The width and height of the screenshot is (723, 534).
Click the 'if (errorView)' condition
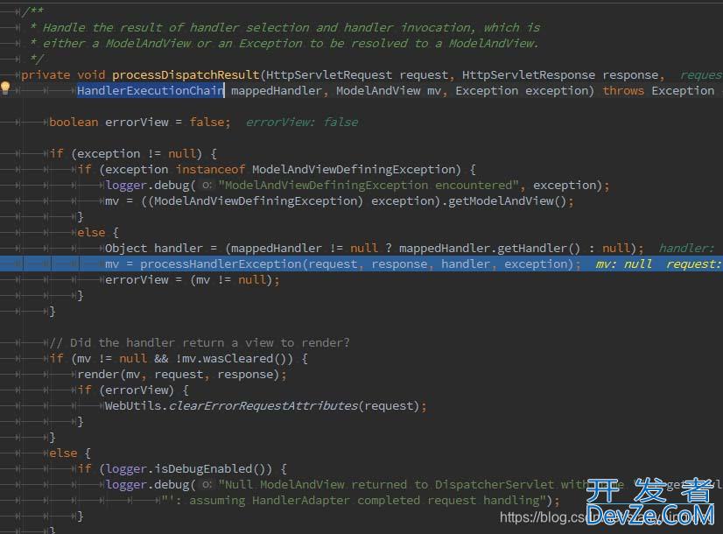click(133, 390)
